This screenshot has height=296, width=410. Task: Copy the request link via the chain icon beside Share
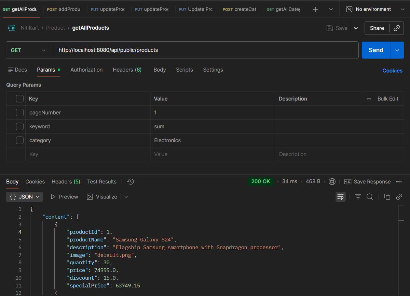coord(396,28)
